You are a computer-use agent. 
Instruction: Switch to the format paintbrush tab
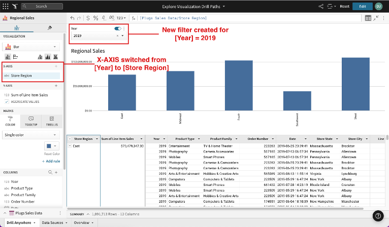tap(49, 28)
